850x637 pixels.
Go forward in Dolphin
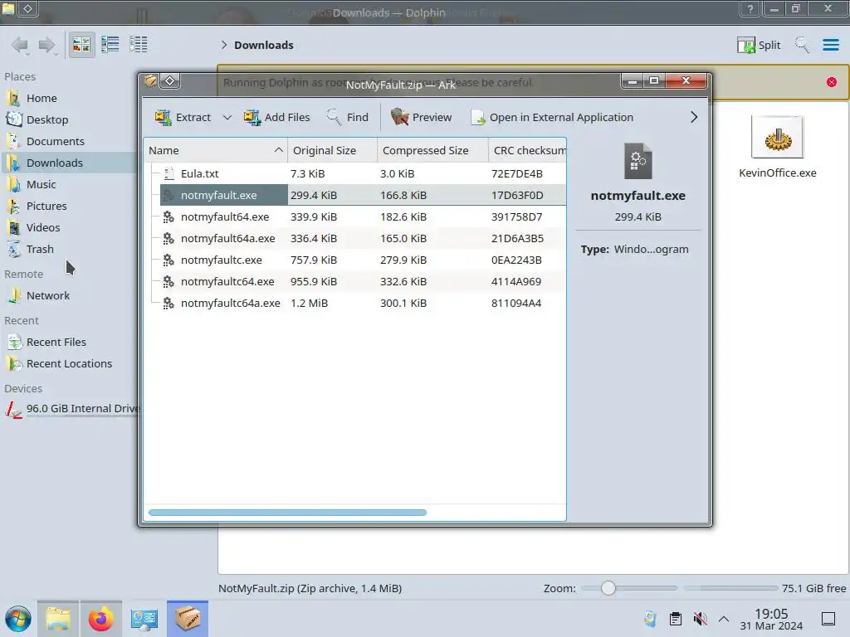[46, 45]
